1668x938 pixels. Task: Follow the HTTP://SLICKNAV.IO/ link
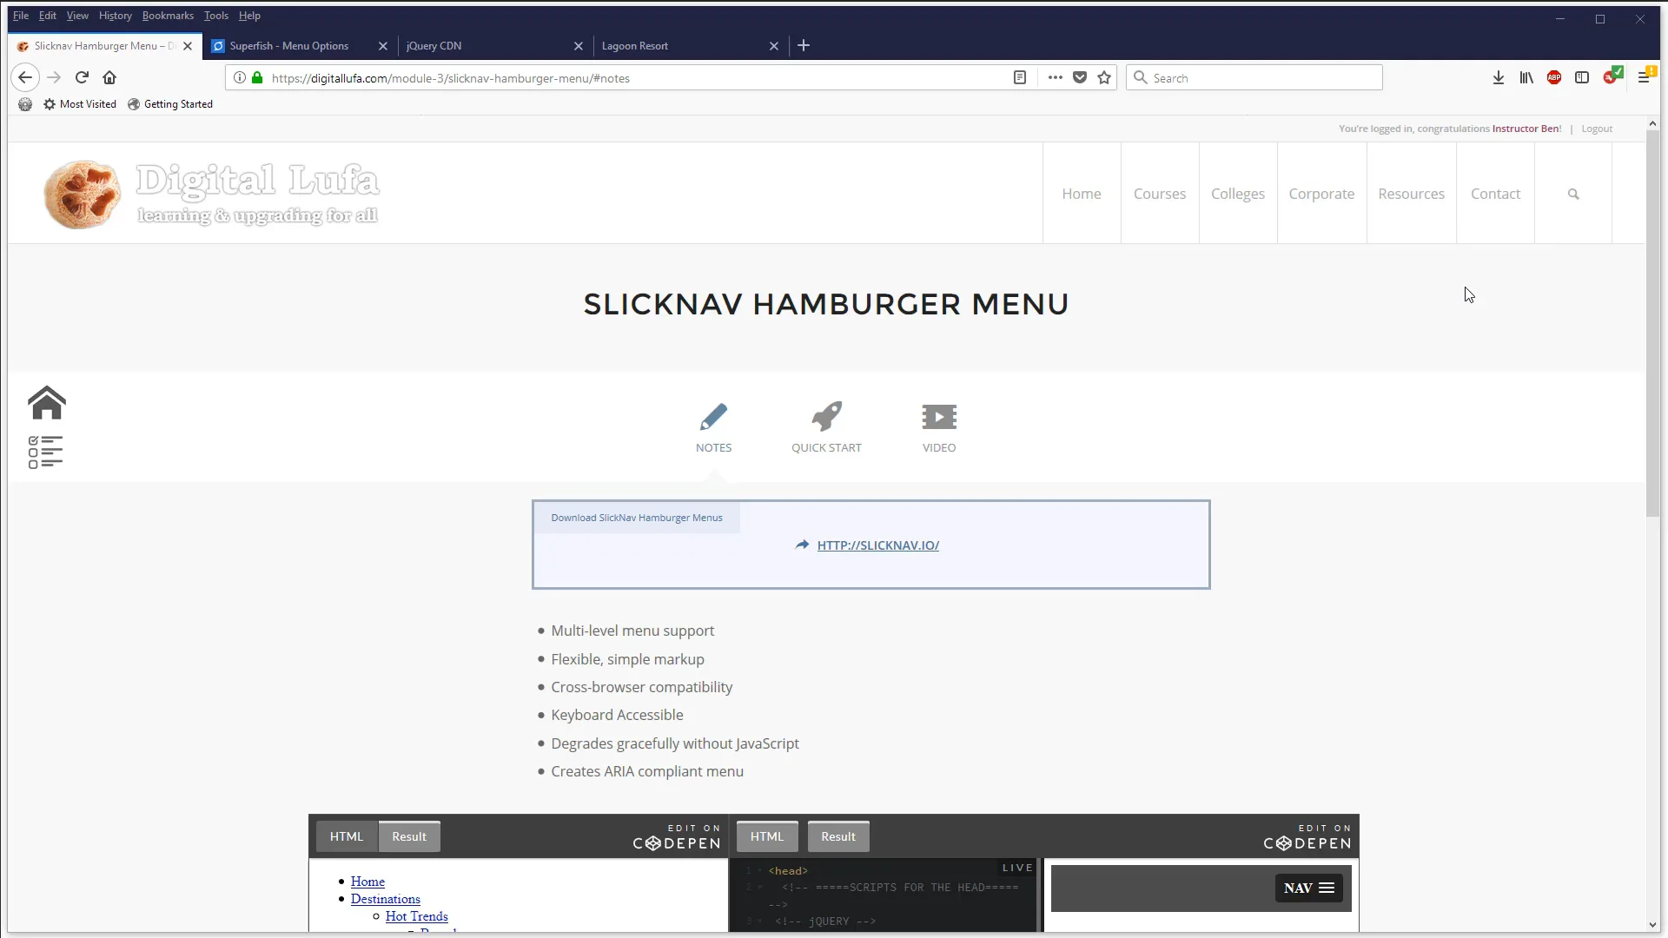(878, 545)
